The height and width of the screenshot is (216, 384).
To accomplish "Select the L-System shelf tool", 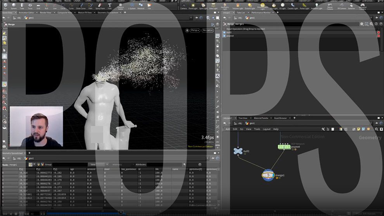I will tap(132, 6).
